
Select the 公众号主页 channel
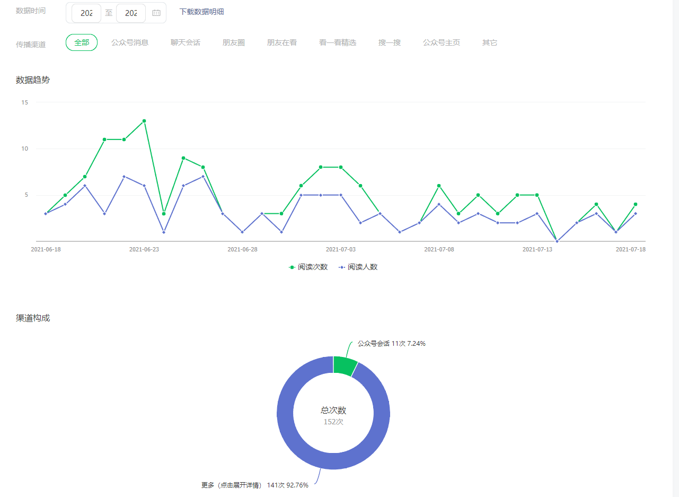(x=442, y=42)
